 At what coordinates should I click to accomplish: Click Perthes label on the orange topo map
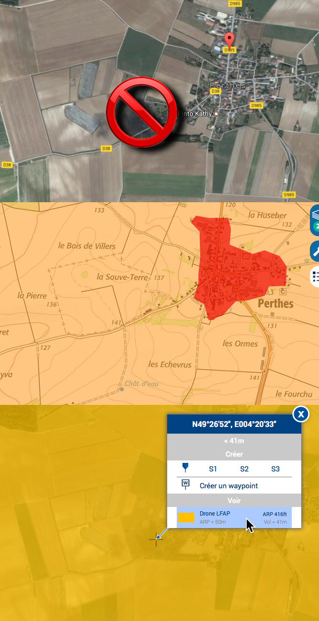(275, 304)
